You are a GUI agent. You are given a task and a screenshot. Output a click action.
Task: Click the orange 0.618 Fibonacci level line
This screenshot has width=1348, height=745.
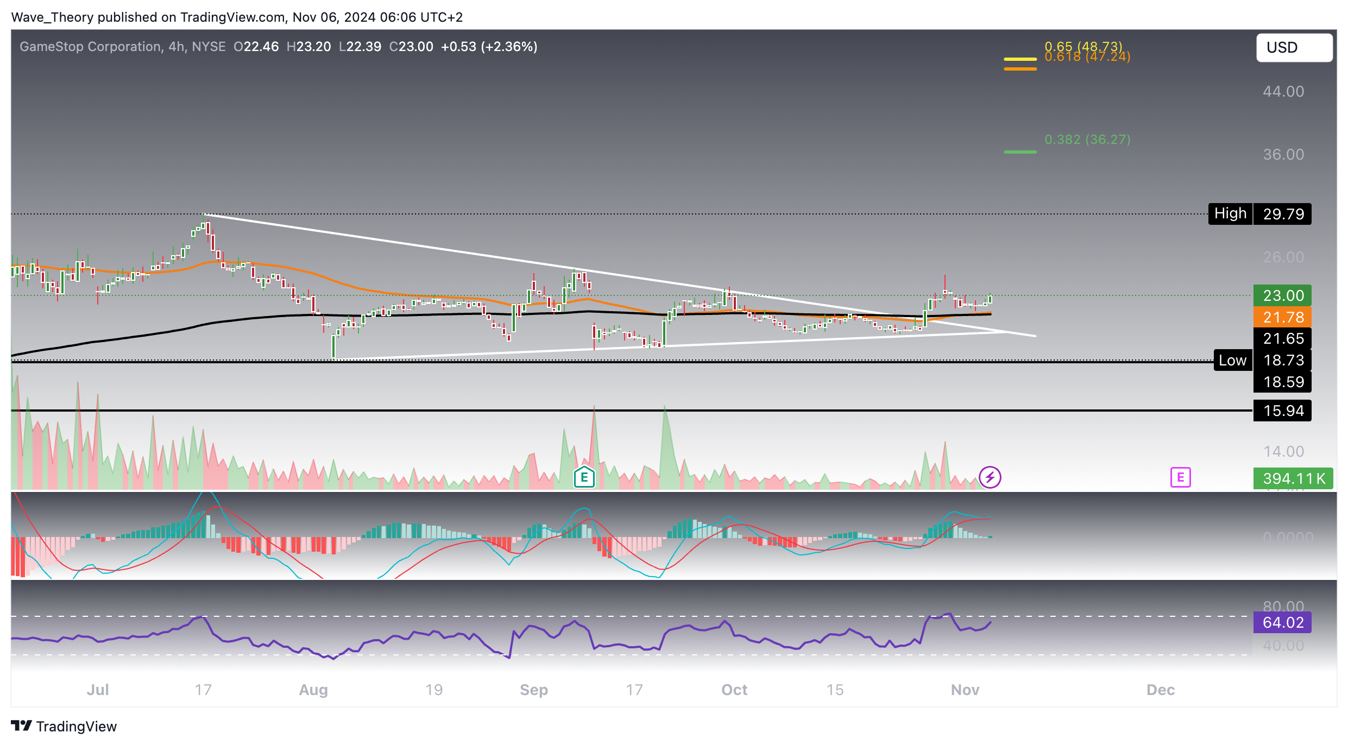coord(1020,69)
